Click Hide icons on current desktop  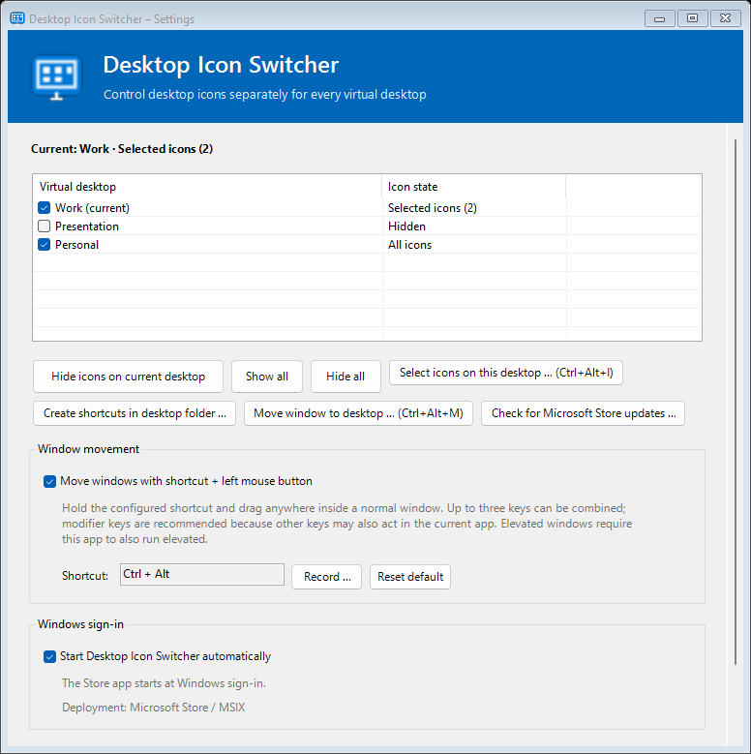[x=128, y=377]
